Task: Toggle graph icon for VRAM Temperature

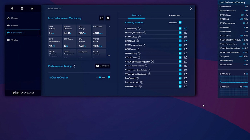Action: 186,66
